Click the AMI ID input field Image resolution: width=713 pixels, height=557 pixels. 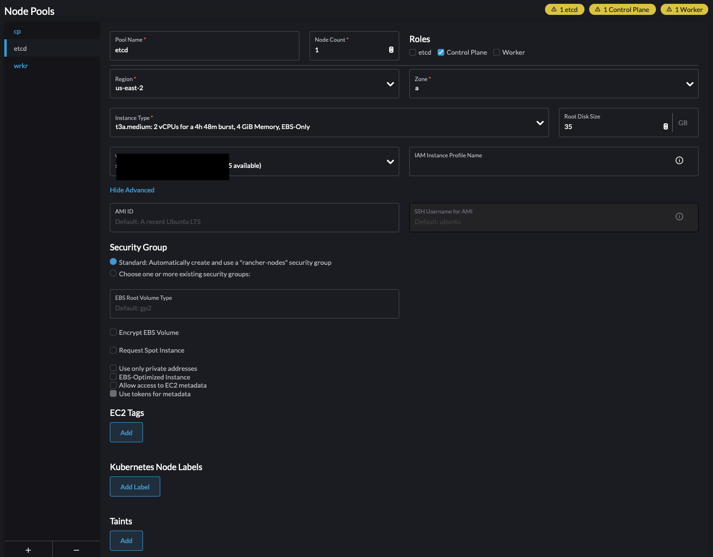(254, 221)
